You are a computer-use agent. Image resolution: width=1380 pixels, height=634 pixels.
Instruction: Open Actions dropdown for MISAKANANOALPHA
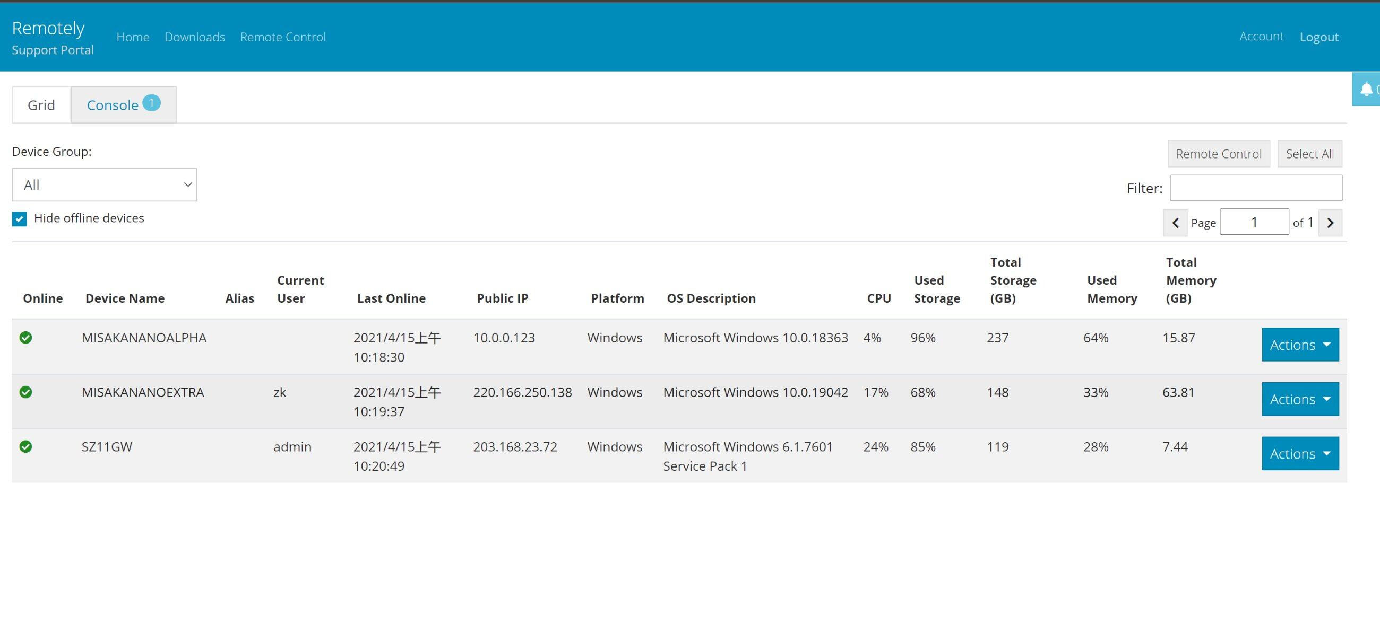(1300, 345)
